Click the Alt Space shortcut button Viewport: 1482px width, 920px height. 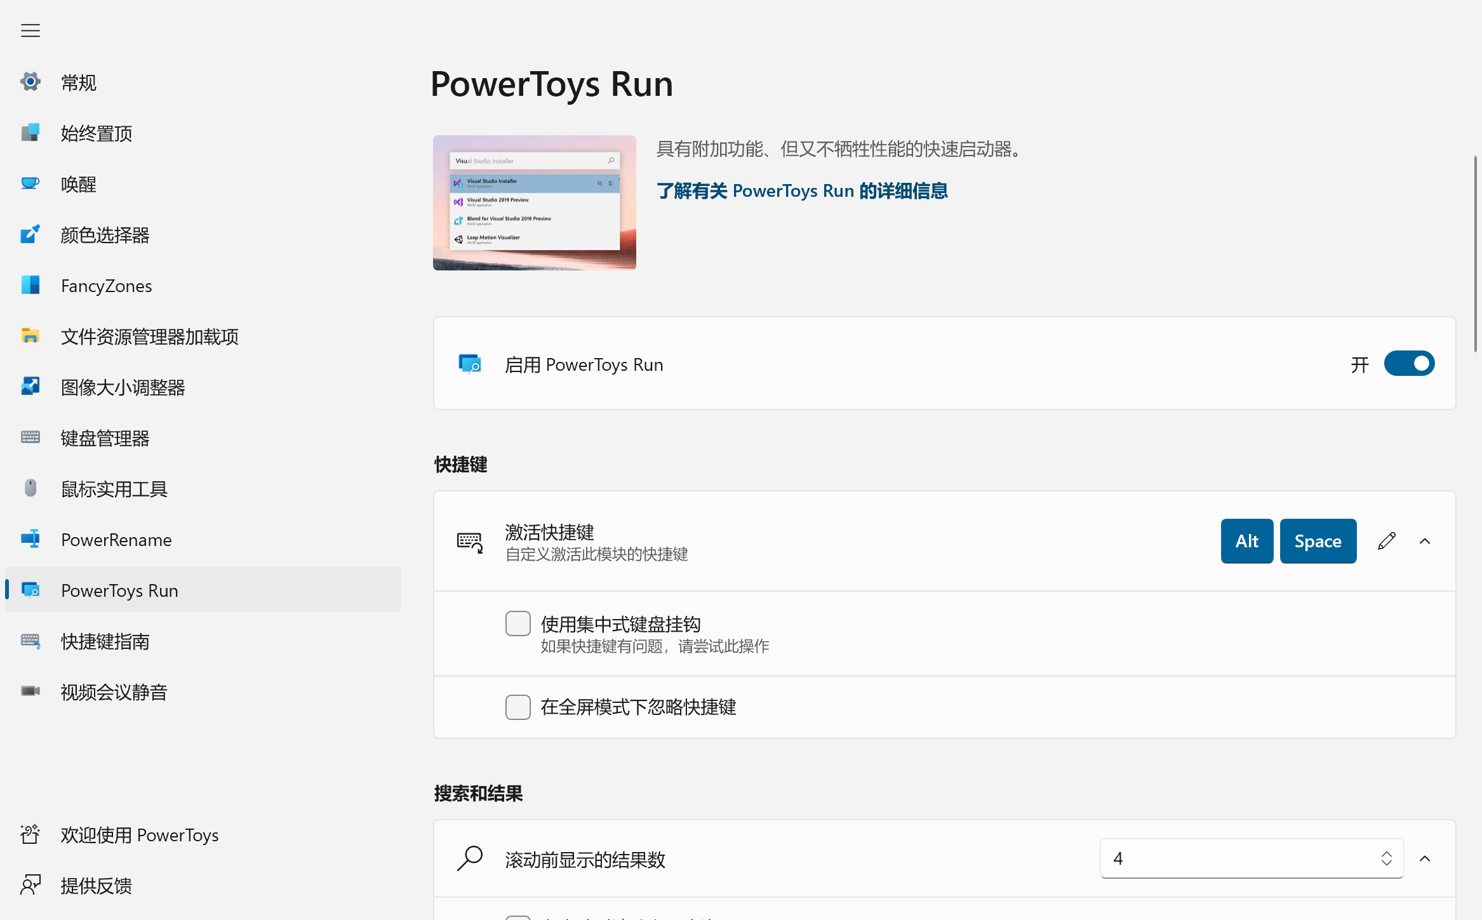(1288, 541)
